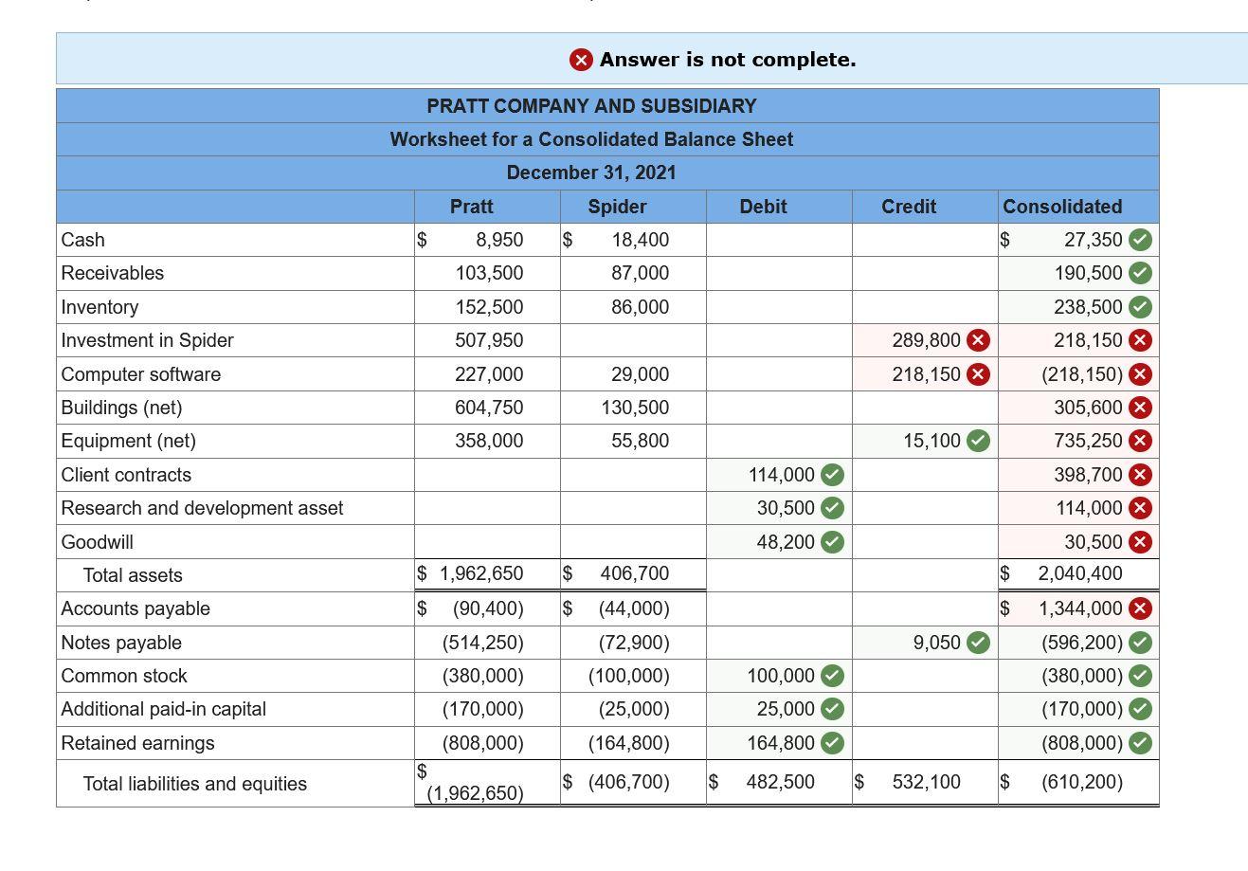The image size is (1248, 871).
Task: Click the 'Goodwill' row label
Action: click(97, 542)
